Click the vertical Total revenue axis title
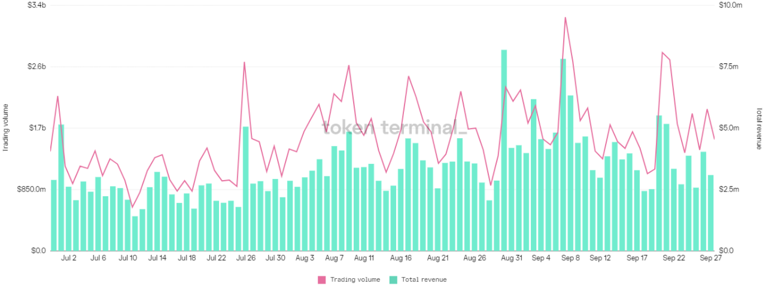The height and width of the screenshot is (286, 766). pos(759,128)
